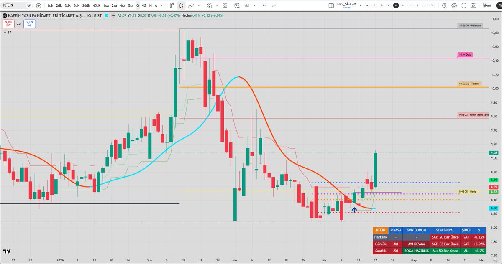Viewport: 502px width, 264px height.
Task: Collapse the indicator legend showing 17
Action: (x=5, y=32)
